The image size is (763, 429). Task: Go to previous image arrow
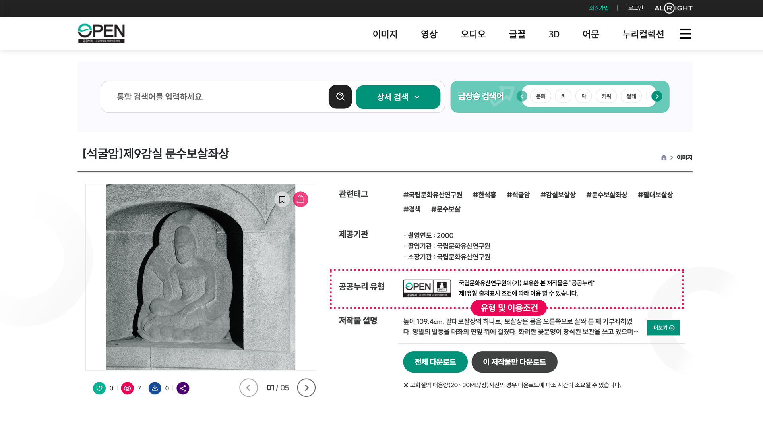(249, 388)
